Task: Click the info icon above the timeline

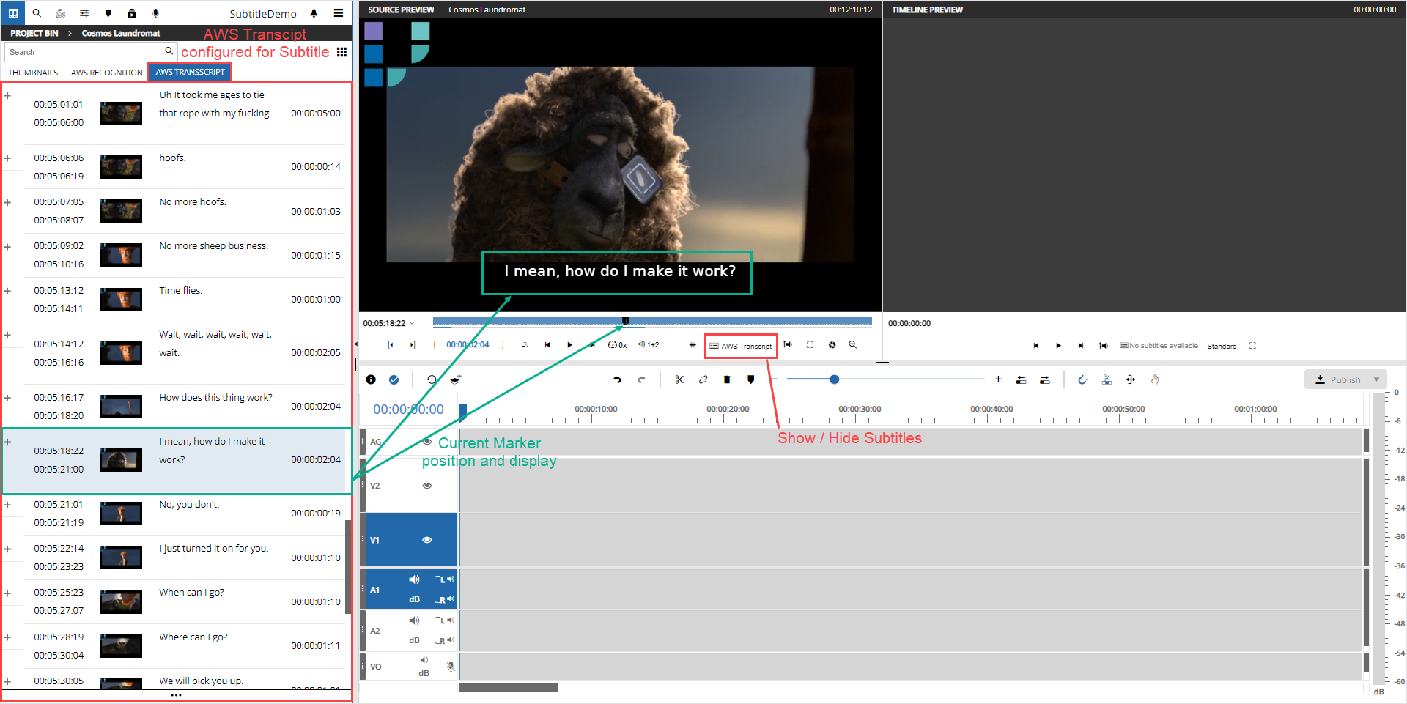Action: click(371, 379)
